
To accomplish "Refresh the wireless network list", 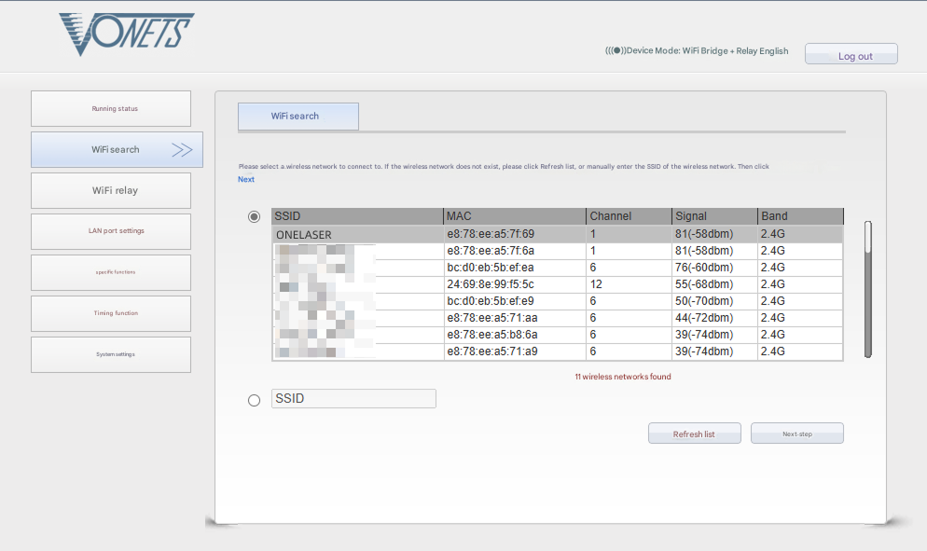I will point(694,433).
